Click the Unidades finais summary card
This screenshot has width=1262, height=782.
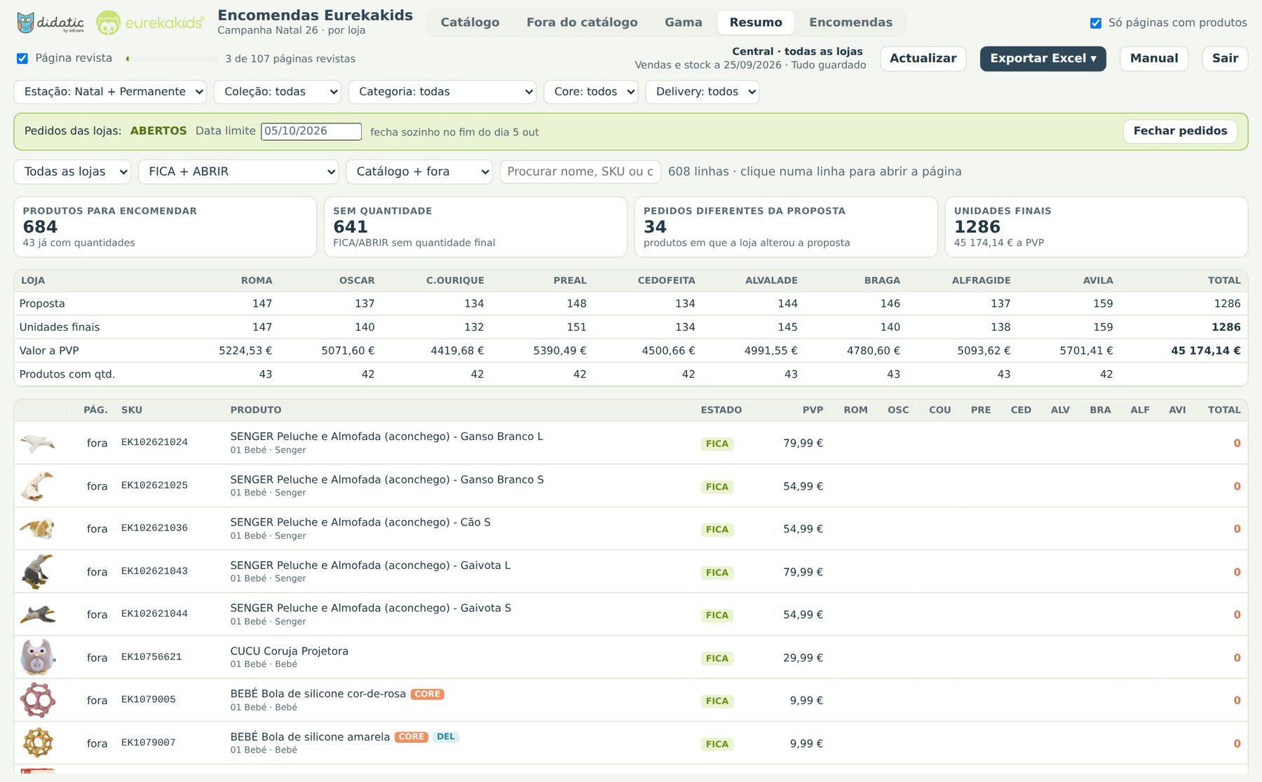(1097, 227)
